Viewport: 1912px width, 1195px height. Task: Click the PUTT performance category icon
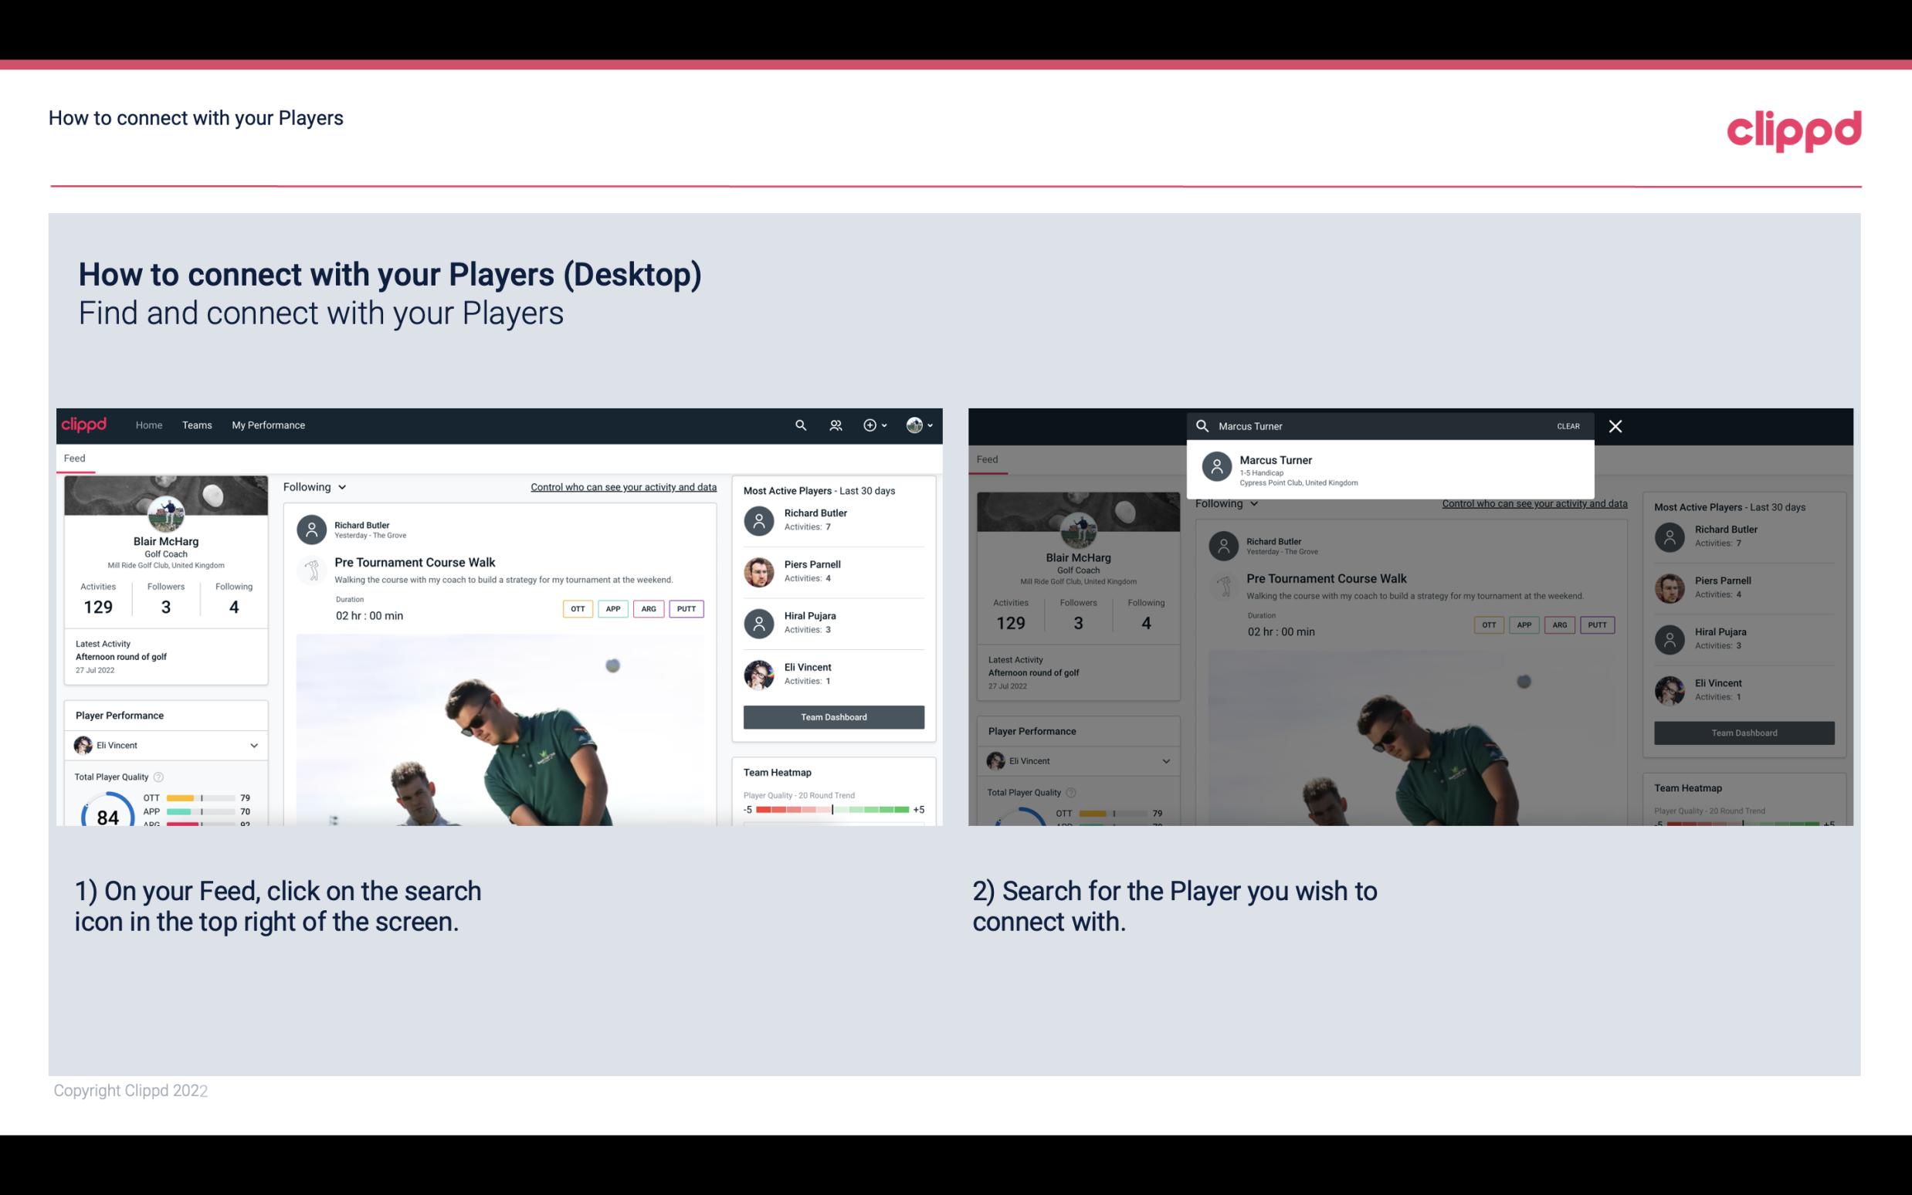[x=686, y=608]
